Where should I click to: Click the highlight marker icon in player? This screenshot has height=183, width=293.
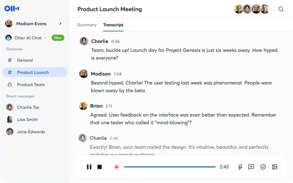coord(240,167)
